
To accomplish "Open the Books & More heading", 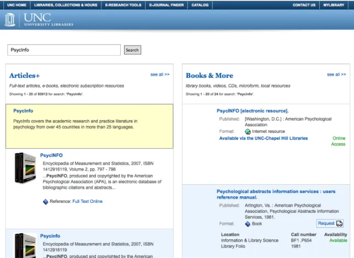I will (x=210, y=76).
